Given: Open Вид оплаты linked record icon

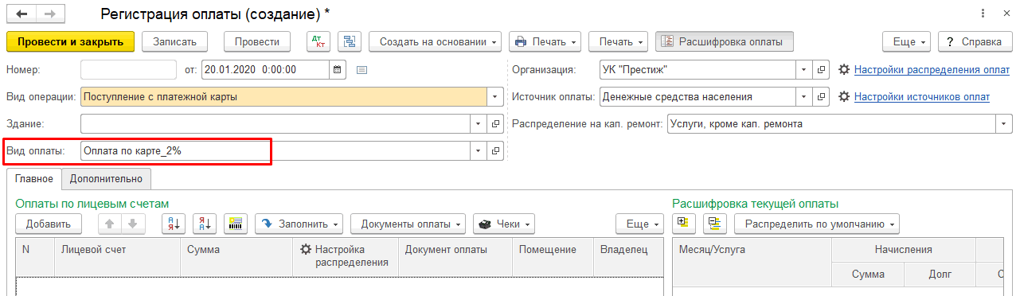Looking at the screenshot, I should click(495, 150).
